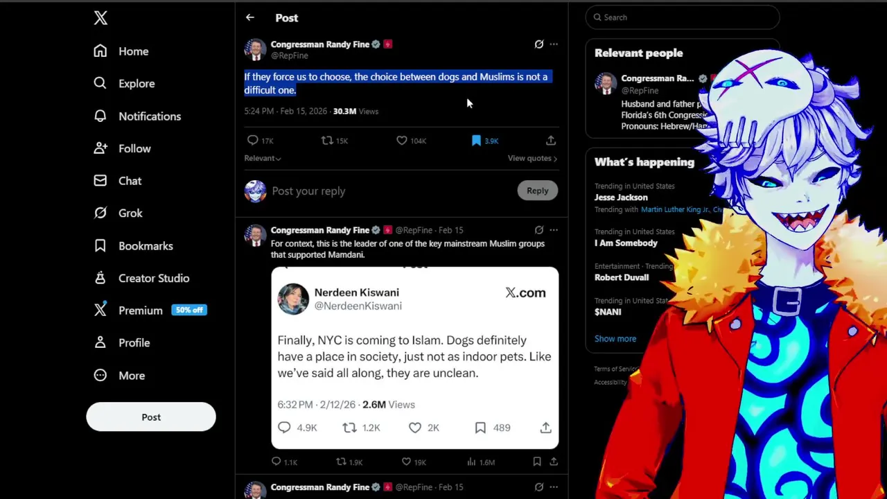This screenshot has width=887, height=499.
Task: Toggle like on post with 104K likes
Action: pyautogui.click(x=411, y=141)
